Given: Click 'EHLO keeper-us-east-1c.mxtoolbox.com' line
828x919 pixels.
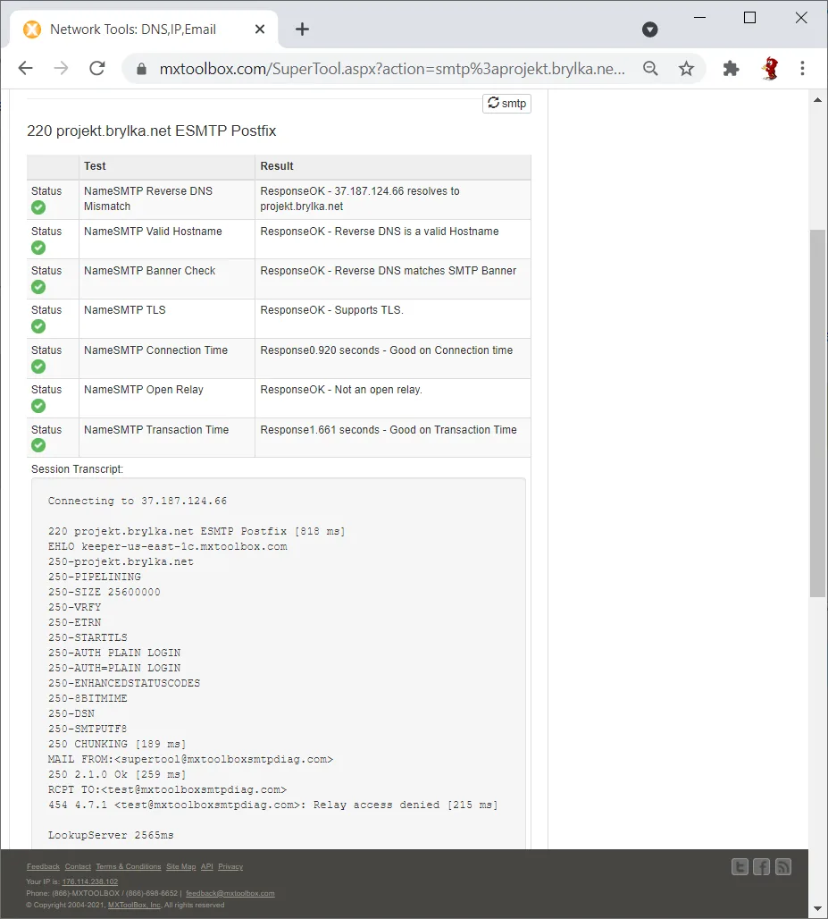Looking at the screenshot, I should tap(167, 547).
